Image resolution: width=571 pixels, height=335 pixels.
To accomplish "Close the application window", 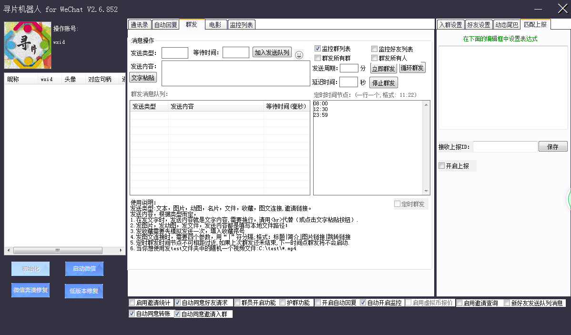I will (x=562, y=9).
